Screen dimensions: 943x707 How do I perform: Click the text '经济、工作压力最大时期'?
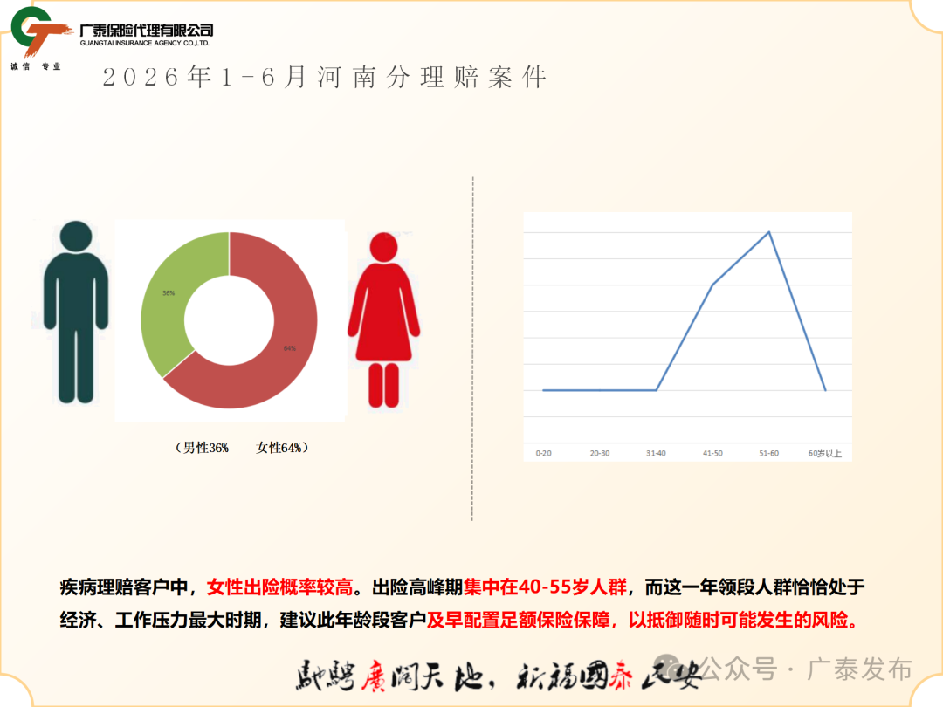(x=160, y=620)
